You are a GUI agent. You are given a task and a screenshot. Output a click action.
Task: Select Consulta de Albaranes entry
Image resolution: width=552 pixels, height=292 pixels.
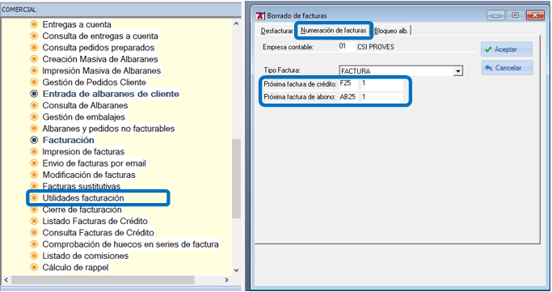(85, 106)
